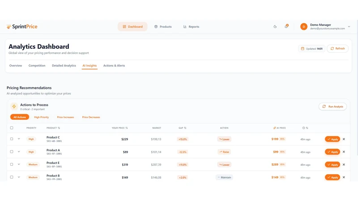The width and height of the screenshot is (358, 201).
Task: Check the Product E row checkbox
Action: (12, 164)
